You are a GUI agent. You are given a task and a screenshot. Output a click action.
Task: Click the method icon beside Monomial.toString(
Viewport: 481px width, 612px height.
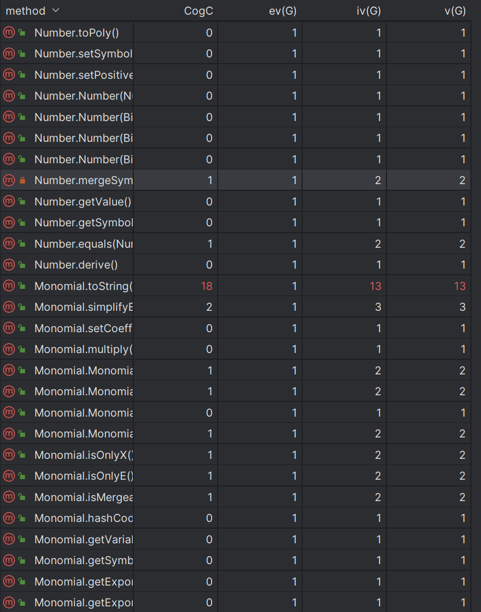[x=8, y=285]
